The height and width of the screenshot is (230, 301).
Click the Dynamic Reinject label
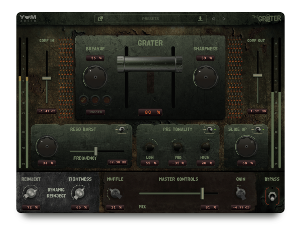pos(56,193)
